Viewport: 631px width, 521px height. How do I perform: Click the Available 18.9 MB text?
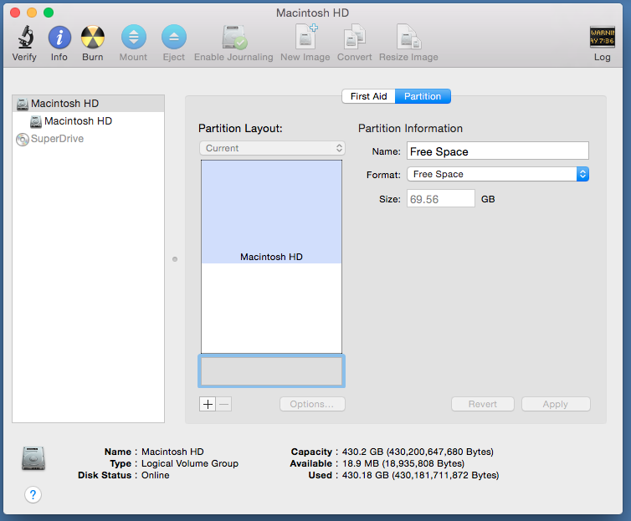coord(403,463)
